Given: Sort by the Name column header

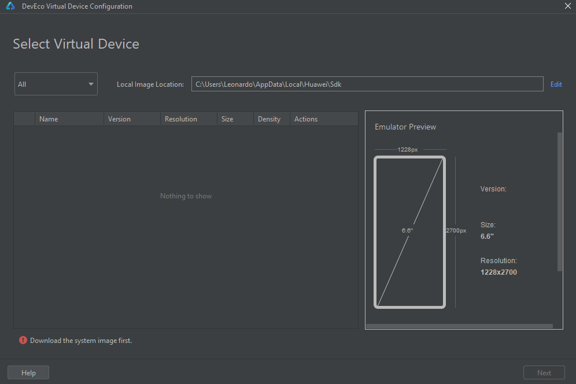Looking at the screenshot, I should point(69,119).
